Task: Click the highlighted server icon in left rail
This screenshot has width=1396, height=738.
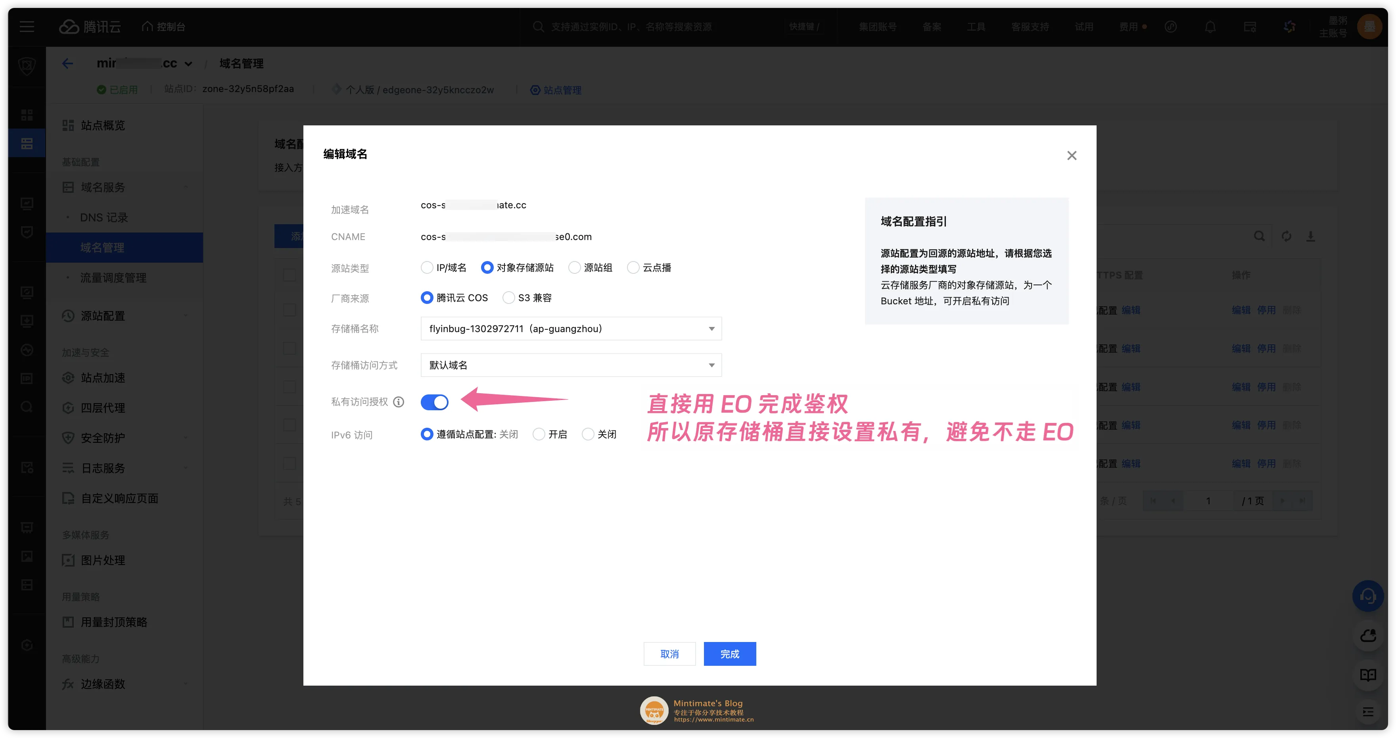Action: pyautogui.click(x=27, y=143)
